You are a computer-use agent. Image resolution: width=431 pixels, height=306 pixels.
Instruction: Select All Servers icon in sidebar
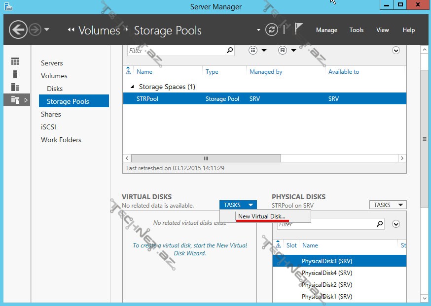15,87
